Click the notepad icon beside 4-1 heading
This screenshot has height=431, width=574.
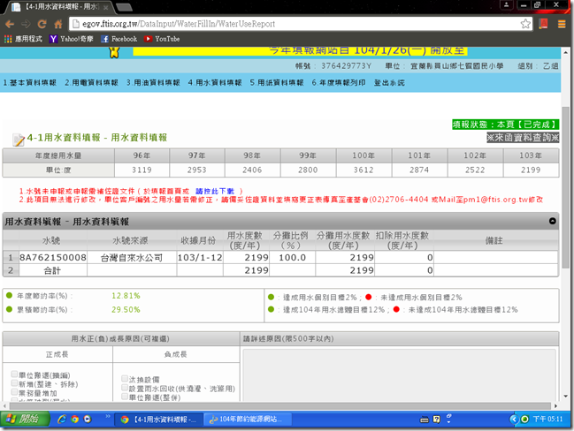pos(19,140)
